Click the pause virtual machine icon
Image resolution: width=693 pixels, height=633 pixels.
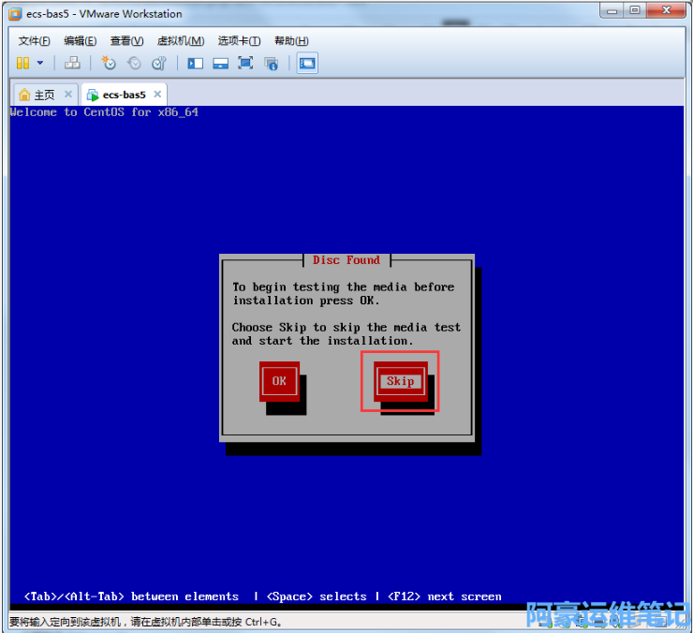22,63
